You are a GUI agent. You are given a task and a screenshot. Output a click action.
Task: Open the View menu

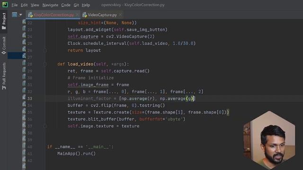[35, 5]
